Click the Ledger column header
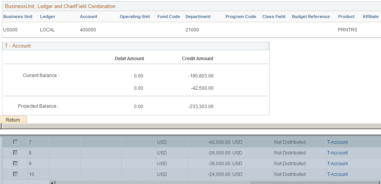 click(x=48, y=17)
